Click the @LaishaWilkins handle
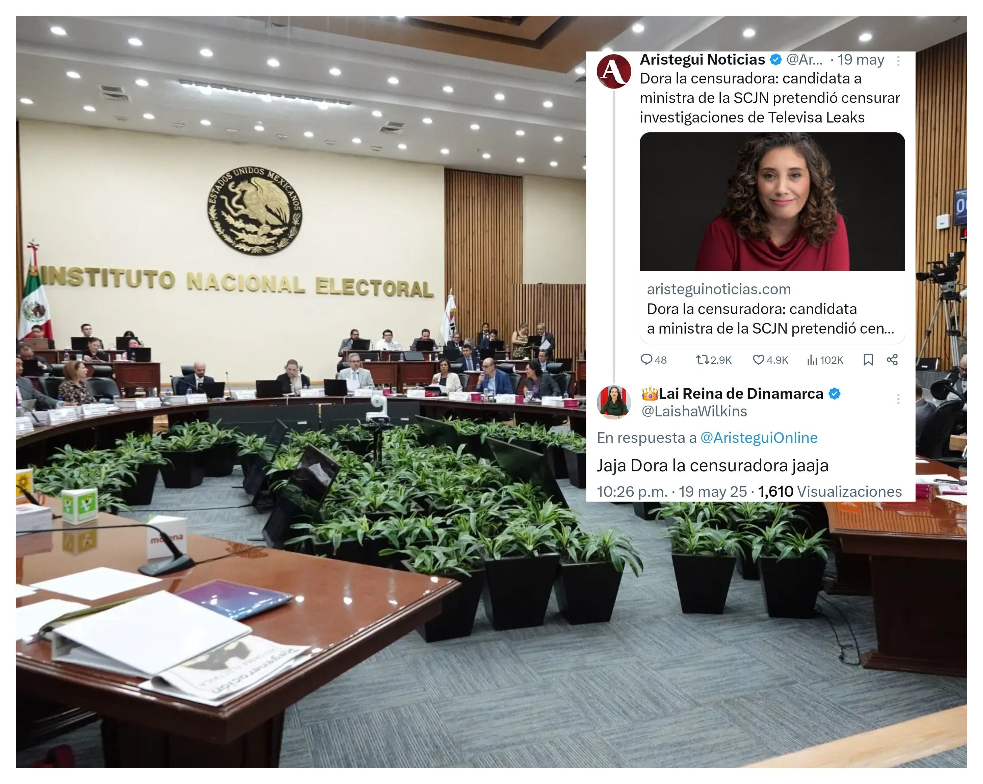Viewport: 983px width, 784px height. click(694, 411)
